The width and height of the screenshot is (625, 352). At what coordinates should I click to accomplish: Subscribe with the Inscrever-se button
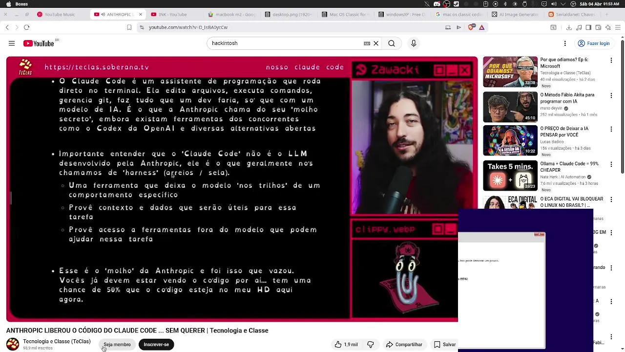click(156, 345)
